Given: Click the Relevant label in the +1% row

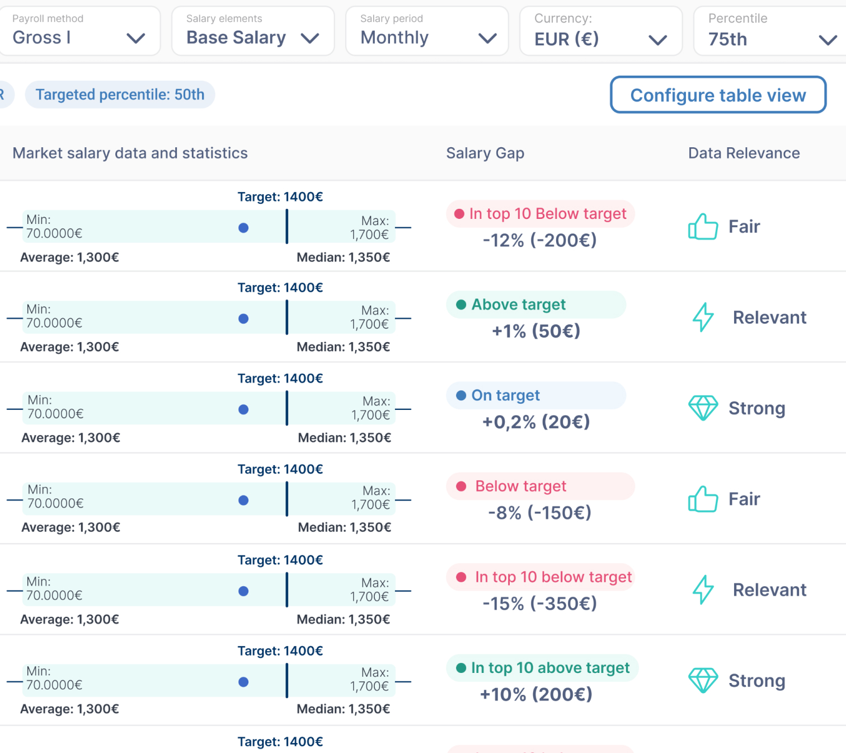Looking at the screenshot, I should 769,317.
